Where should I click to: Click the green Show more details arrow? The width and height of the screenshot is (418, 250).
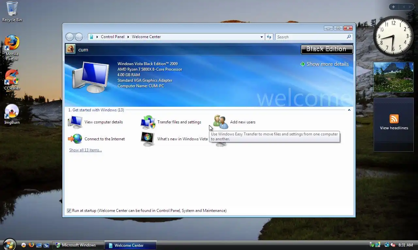click(302, 64)
